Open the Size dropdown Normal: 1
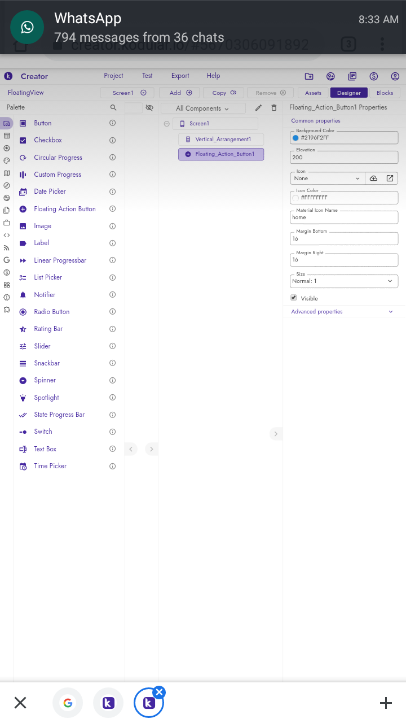 pos(343,281)
